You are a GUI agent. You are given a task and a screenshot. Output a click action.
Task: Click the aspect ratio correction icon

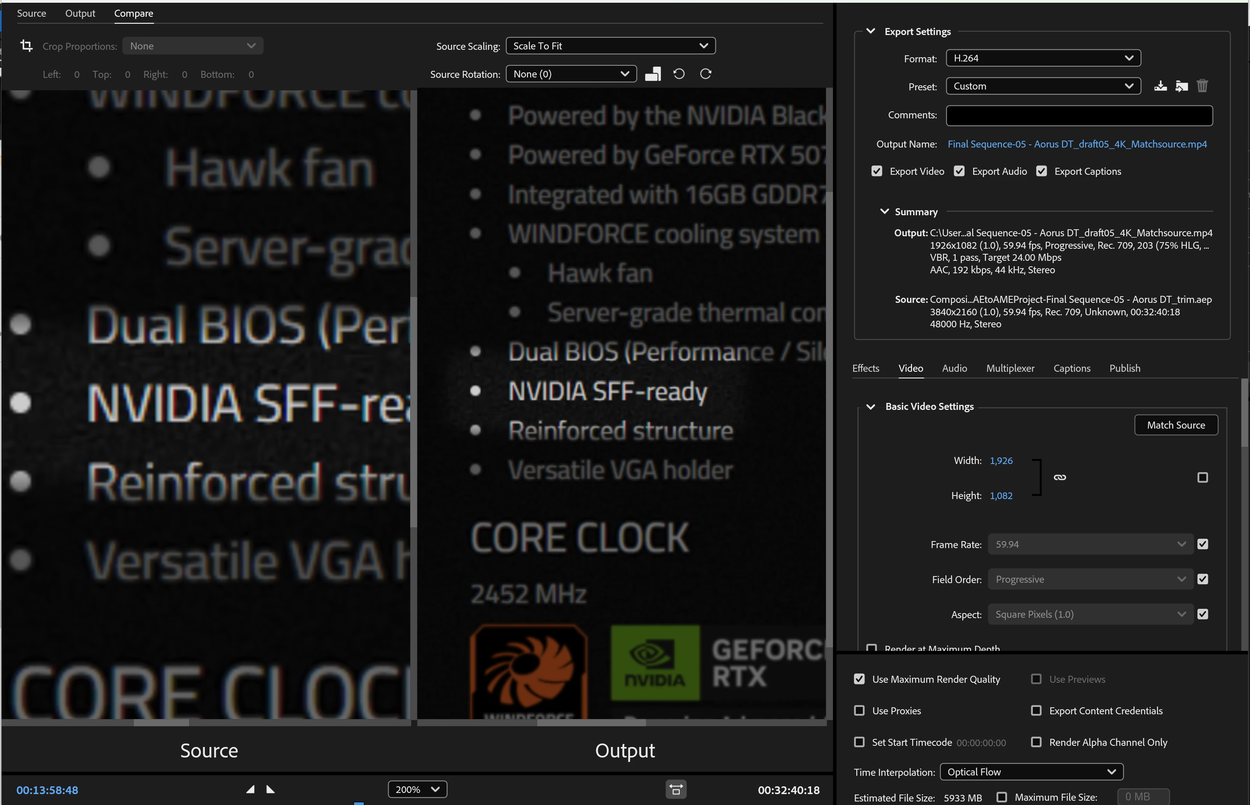676,789
